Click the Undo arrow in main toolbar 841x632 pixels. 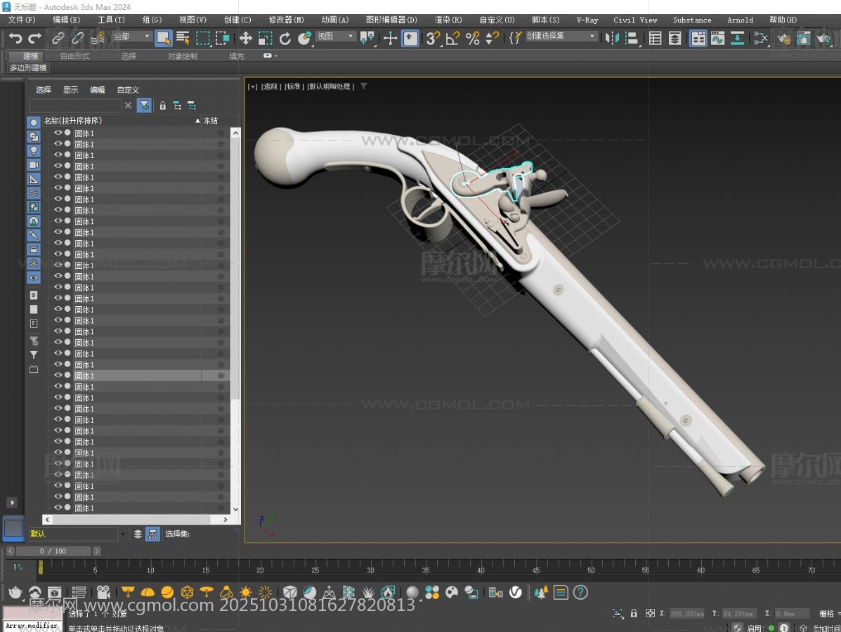15,38
